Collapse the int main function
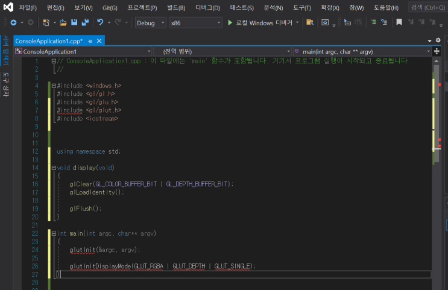Screen dimensions: 448x290 click(x=54, y=234)
